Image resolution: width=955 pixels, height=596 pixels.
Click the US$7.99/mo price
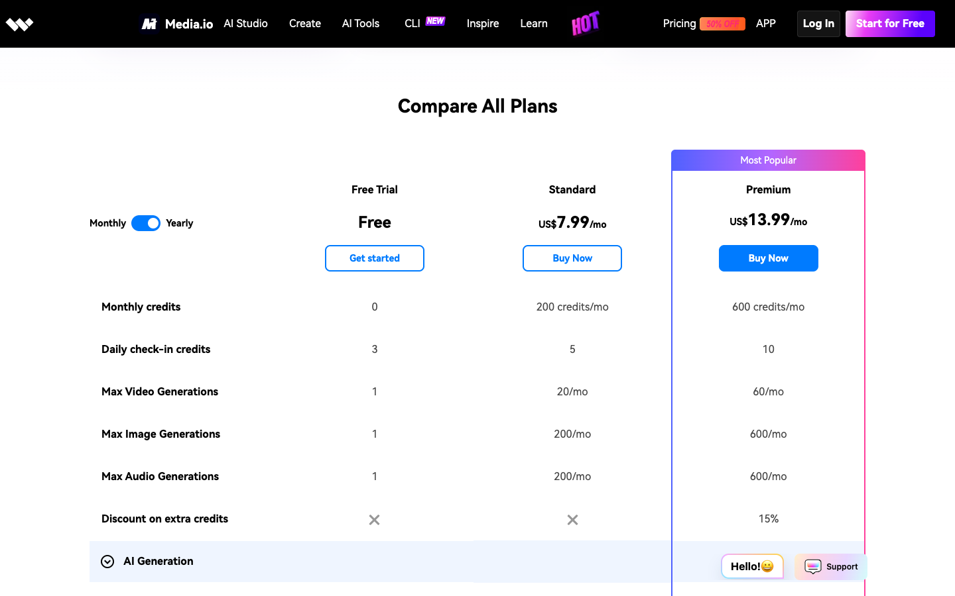click(x=572, y=223)
